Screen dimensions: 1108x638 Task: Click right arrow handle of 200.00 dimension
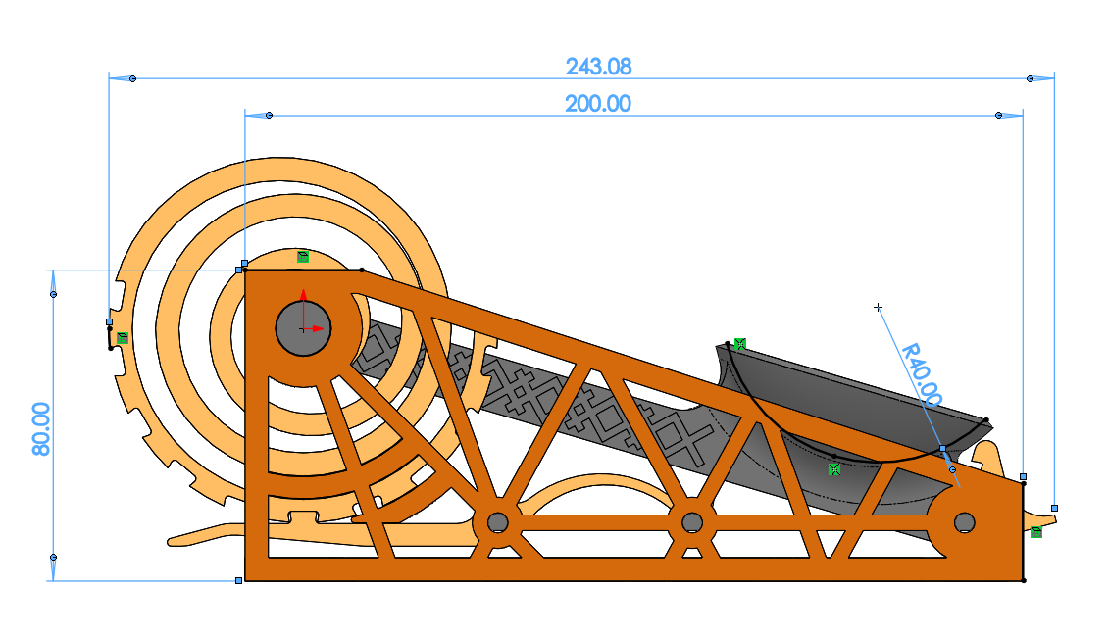tap(998, 116)
